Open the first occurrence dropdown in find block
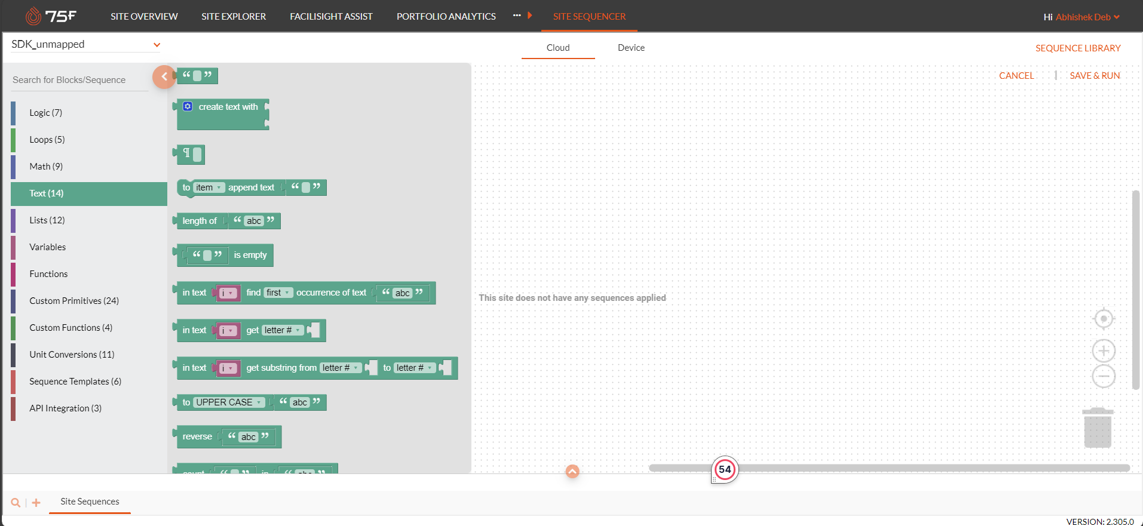Viewport: 1143px width, 526px height. click(278, 293)
